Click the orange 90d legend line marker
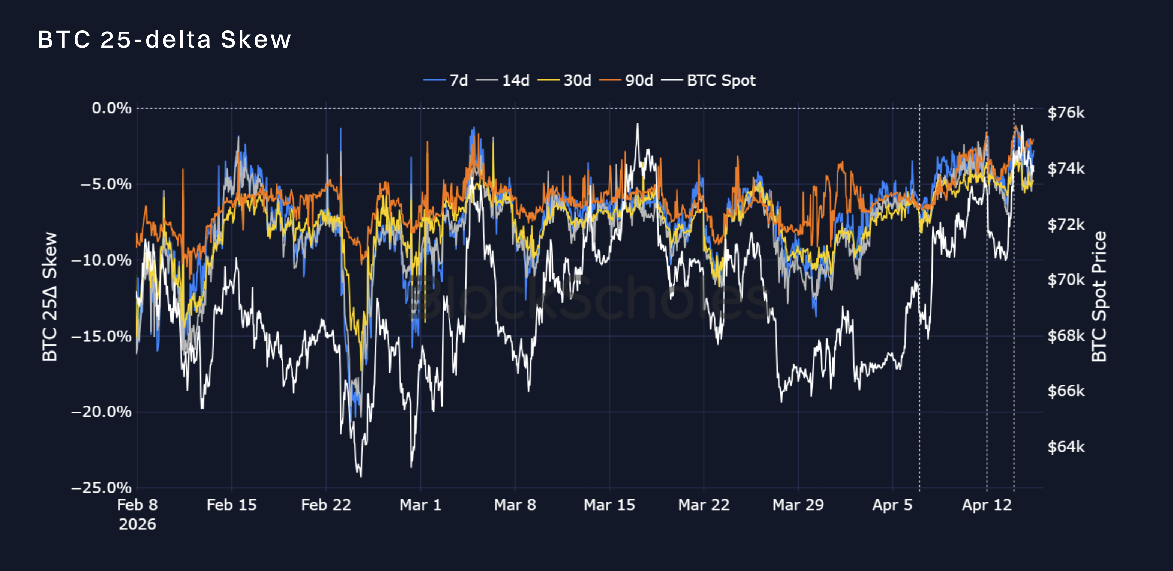 [610, 80]
